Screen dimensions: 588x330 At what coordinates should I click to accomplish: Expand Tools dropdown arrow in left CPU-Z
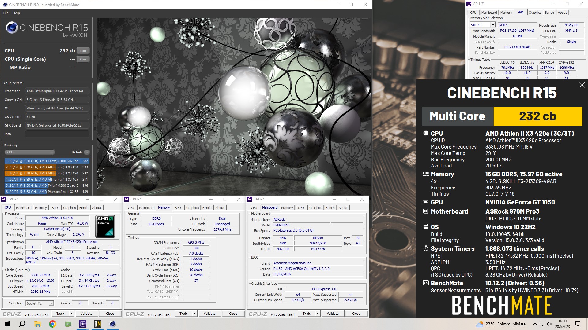71,313
